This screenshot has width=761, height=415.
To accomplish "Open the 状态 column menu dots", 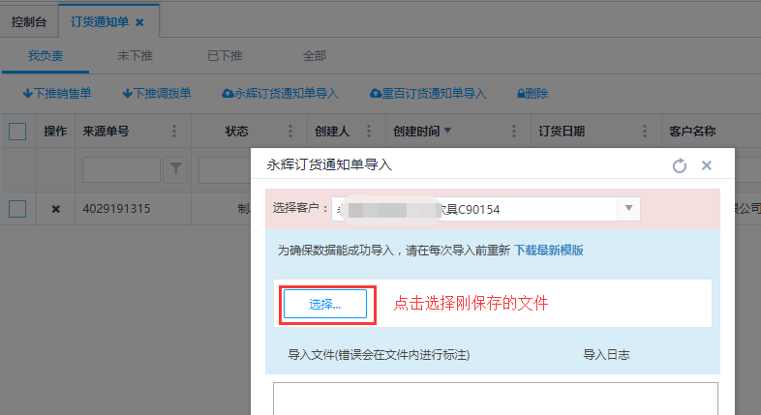I will pyautogui.click(x=289, y=132).
